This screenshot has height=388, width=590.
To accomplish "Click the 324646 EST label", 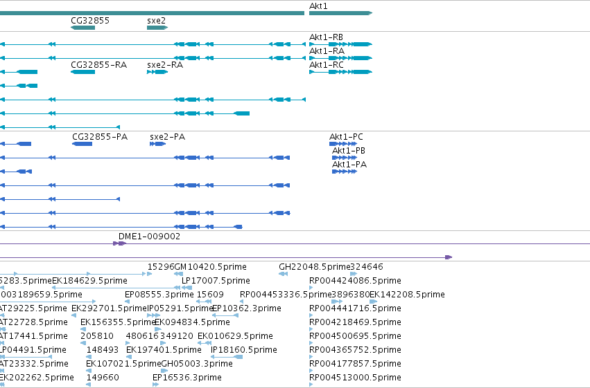I will pos(367,267).
